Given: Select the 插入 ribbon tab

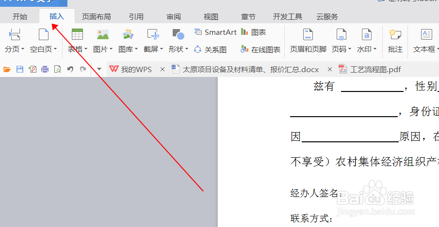Looking at the screenshot, I should click(x=57, y=16).
